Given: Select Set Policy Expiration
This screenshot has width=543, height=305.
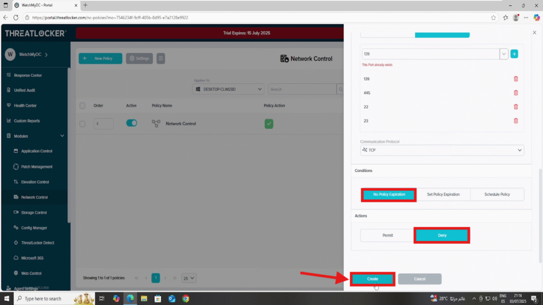Looking at the screenshot, I should point(443,194).
